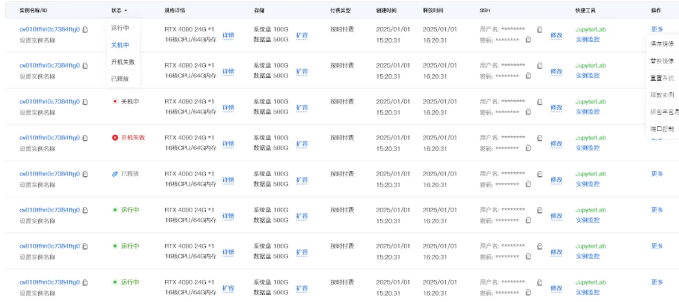Image resolution: width=679 pixels, height=302 pixels.
Task: Copy SSH password in the 关机中 row
Action: [x=528, y=111]
